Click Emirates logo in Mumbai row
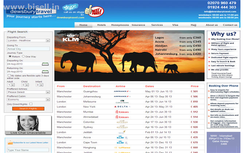This screenshot has height=153, width=244. click(122, 112)
